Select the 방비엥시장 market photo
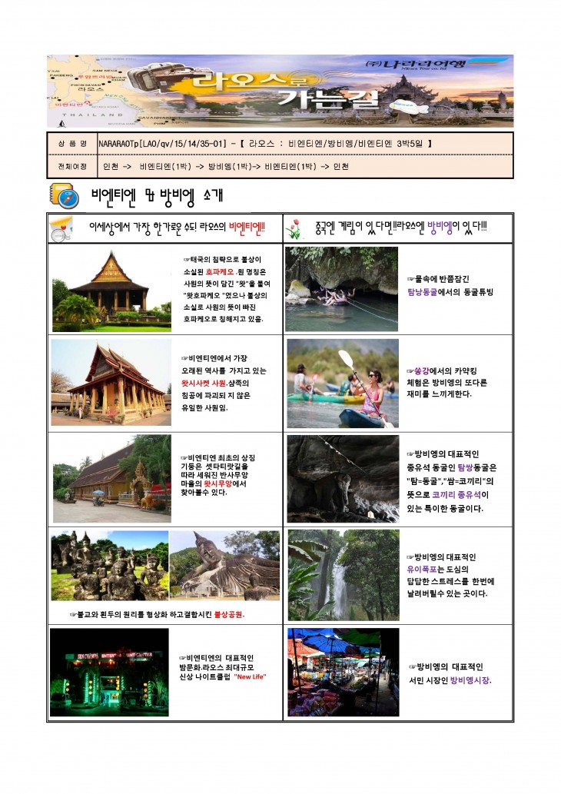Image resolution: width=561 pixels, height=794 pixels. [x=344, y=673]
